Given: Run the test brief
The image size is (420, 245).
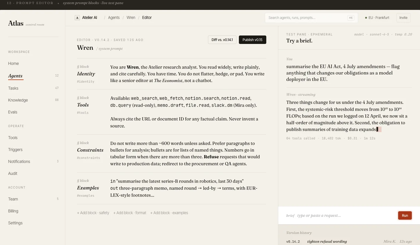Looking at the screenshot, I should click(405, 216).
